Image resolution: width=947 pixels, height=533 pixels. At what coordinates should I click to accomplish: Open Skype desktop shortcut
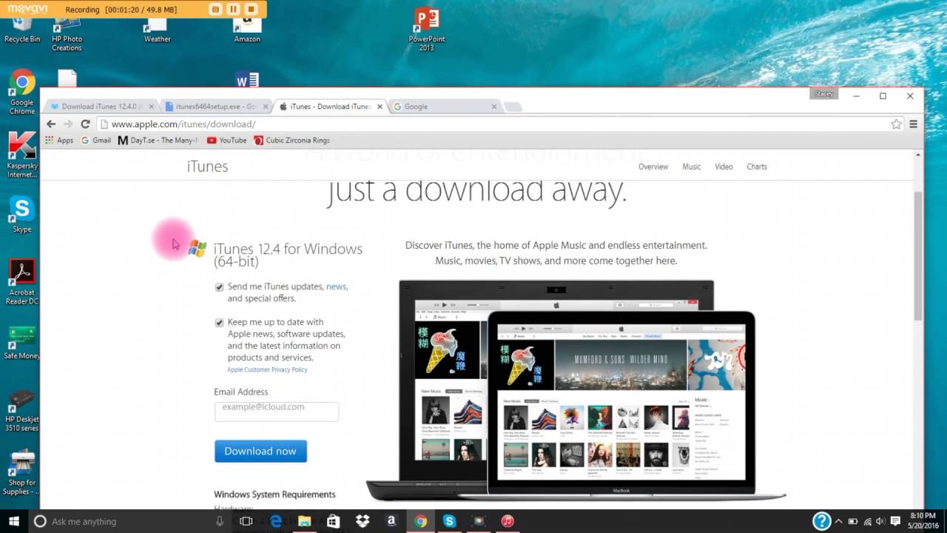click(22, 215)
